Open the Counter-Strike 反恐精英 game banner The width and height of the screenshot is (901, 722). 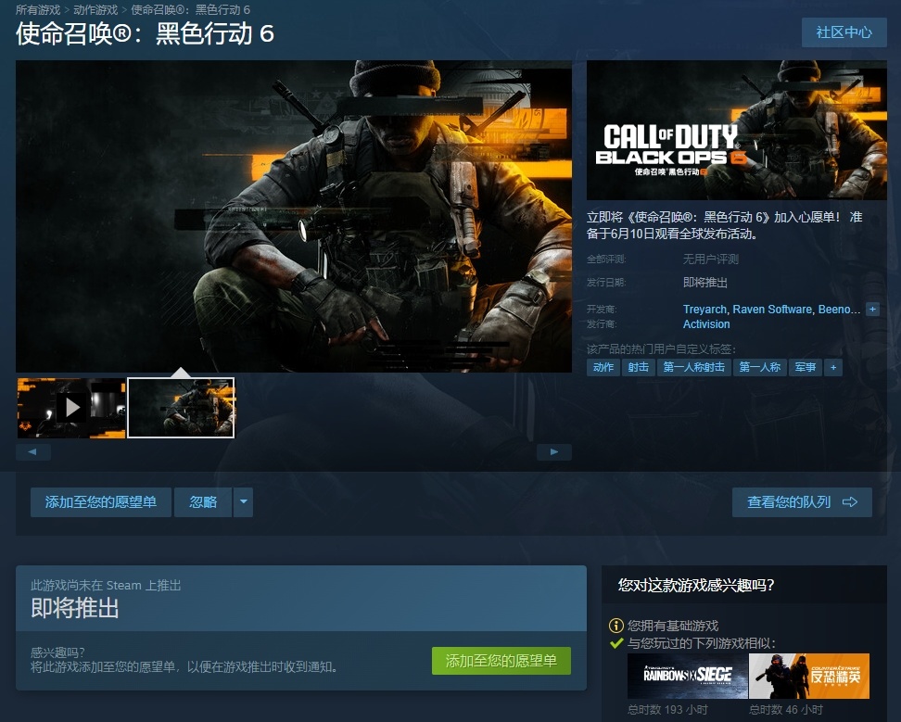809,676
